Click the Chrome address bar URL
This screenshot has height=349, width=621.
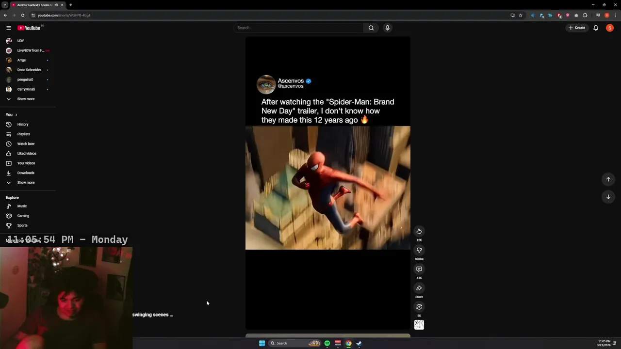click(x=64, y=15)
